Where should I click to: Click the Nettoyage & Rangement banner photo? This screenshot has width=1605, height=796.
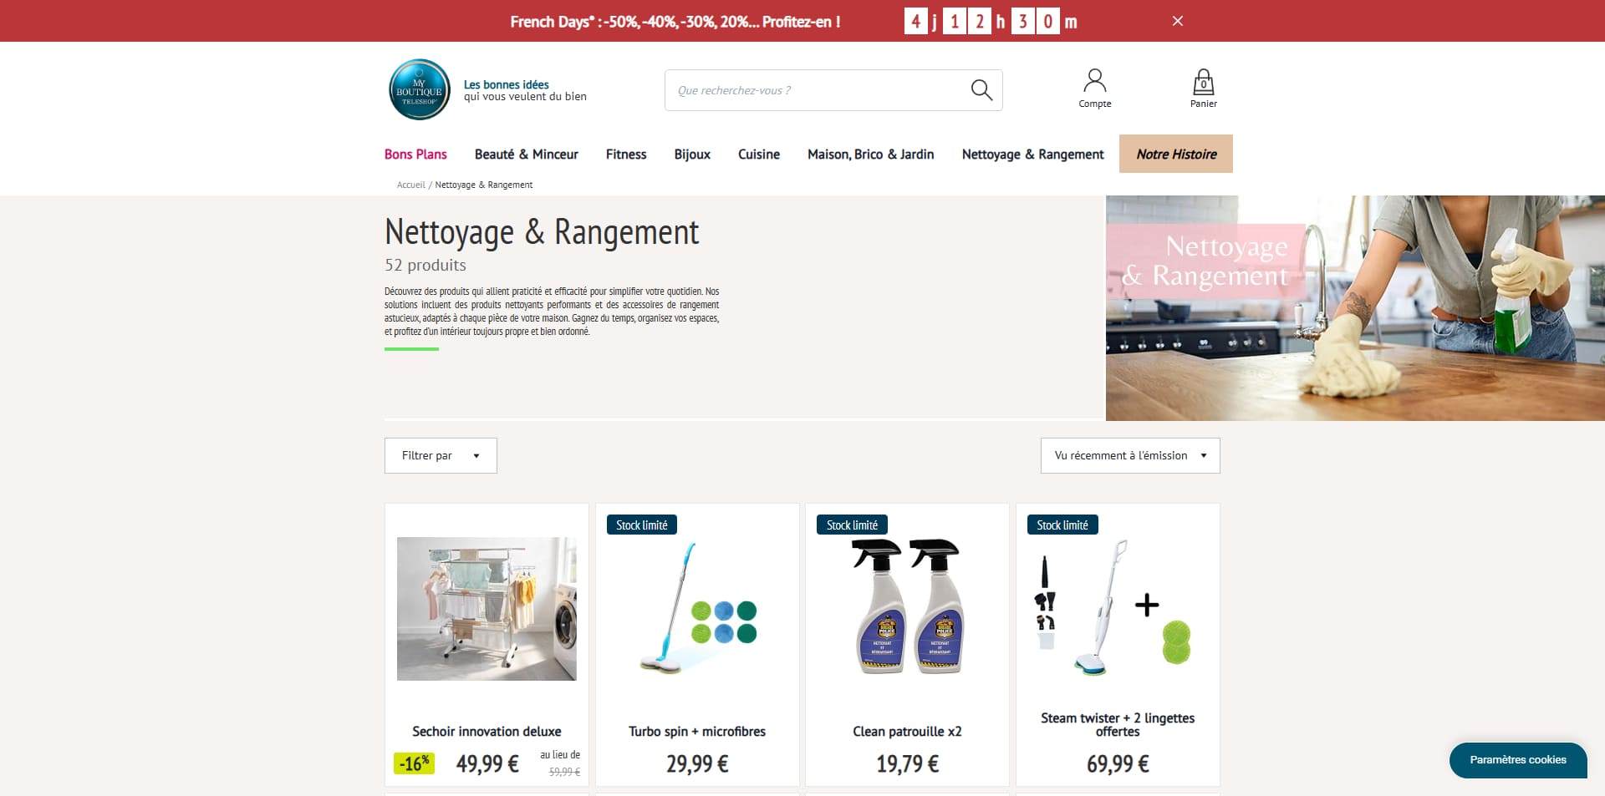(1355, 308)
